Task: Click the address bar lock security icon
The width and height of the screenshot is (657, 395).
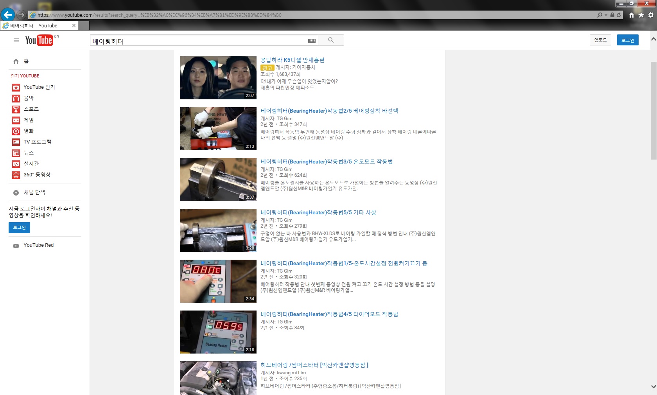Action: tap(612, 15)
